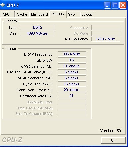This screenshot has height=147, width=128.
Task: Minimize the CPU-Z window
Action: click(x=107, y=5)
